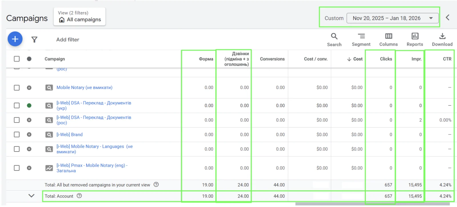Open the Search table tool

click(334, 40)
